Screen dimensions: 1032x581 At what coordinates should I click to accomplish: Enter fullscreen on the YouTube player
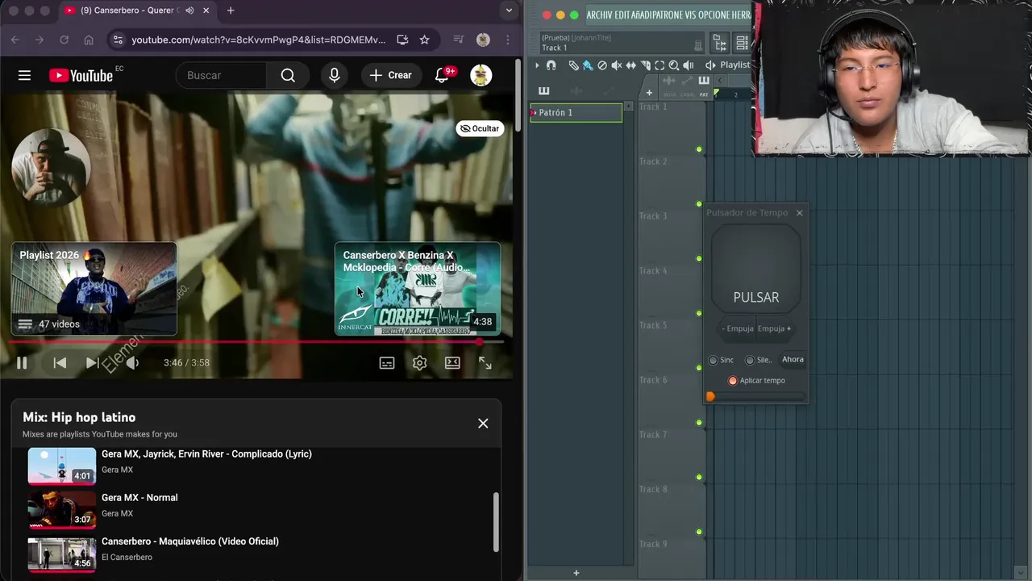[x=485, y=363]
